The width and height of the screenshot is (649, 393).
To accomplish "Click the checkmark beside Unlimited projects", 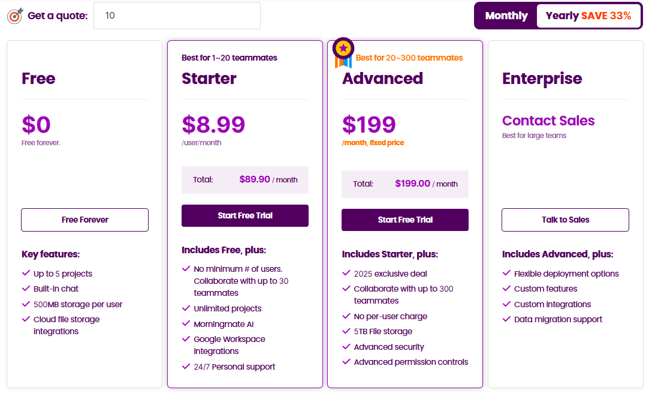I will (x=186, y=308).
